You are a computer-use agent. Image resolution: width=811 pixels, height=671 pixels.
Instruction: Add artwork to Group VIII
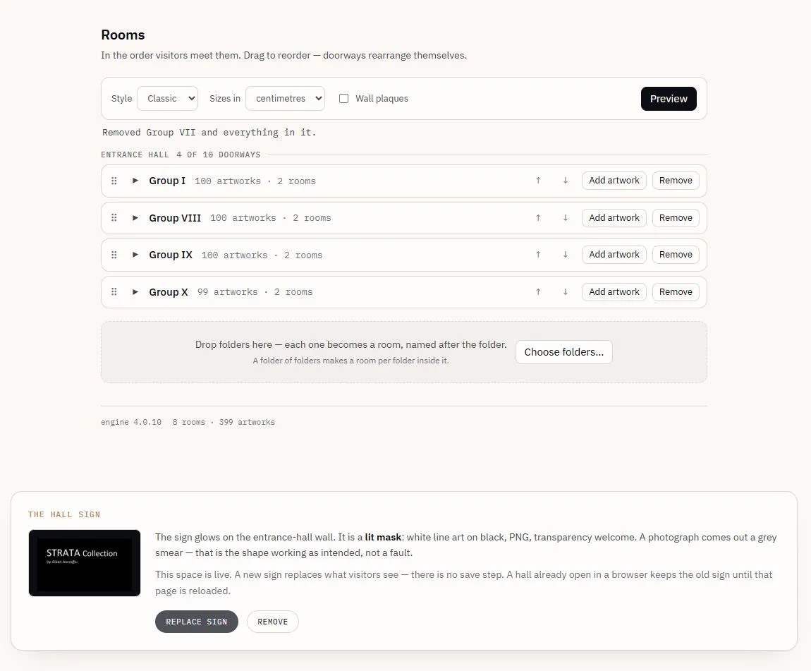[x=614, y=218]
